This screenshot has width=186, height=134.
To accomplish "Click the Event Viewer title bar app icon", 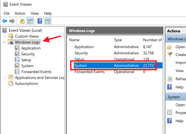I will coord(6,4).
